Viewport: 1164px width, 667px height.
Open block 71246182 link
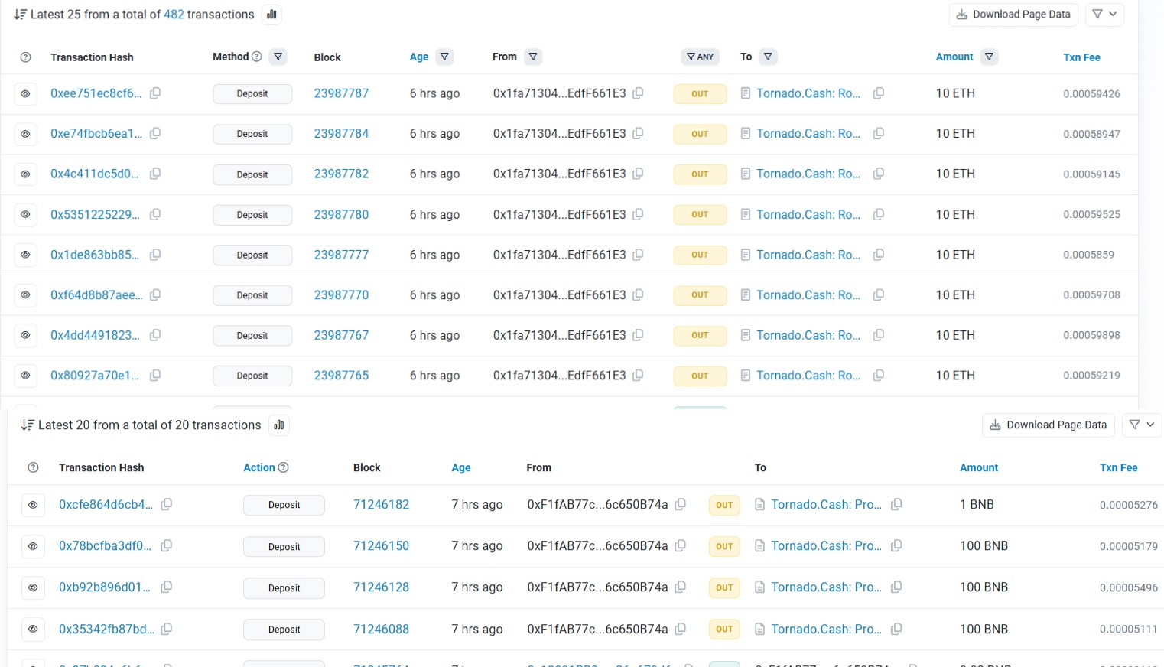(x=381, y=505)
